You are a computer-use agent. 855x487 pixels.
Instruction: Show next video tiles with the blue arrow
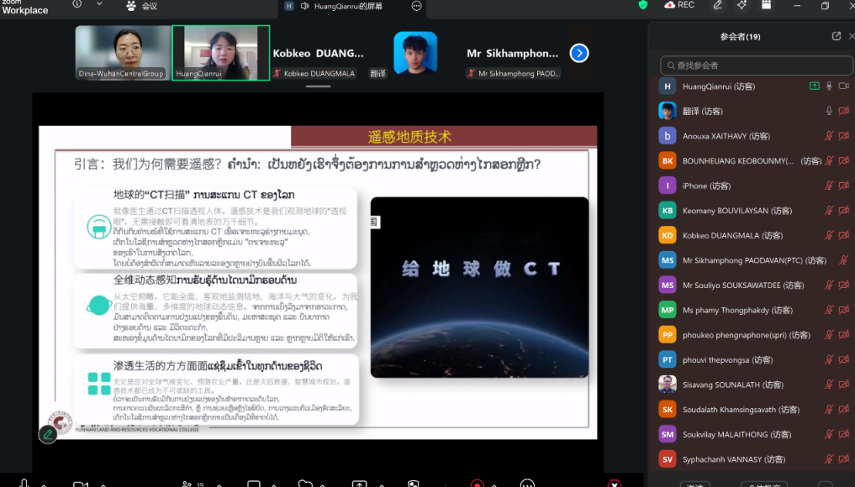tap(579, 53)
